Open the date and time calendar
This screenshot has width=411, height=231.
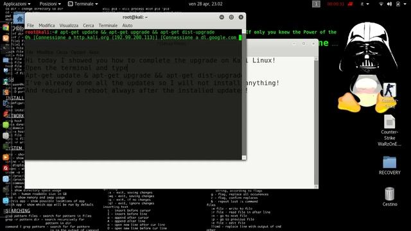[x=205, y=4]
